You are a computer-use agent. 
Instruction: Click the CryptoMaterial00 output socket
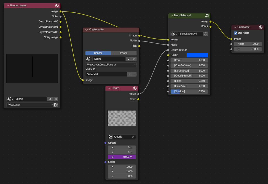coord(60,22)
